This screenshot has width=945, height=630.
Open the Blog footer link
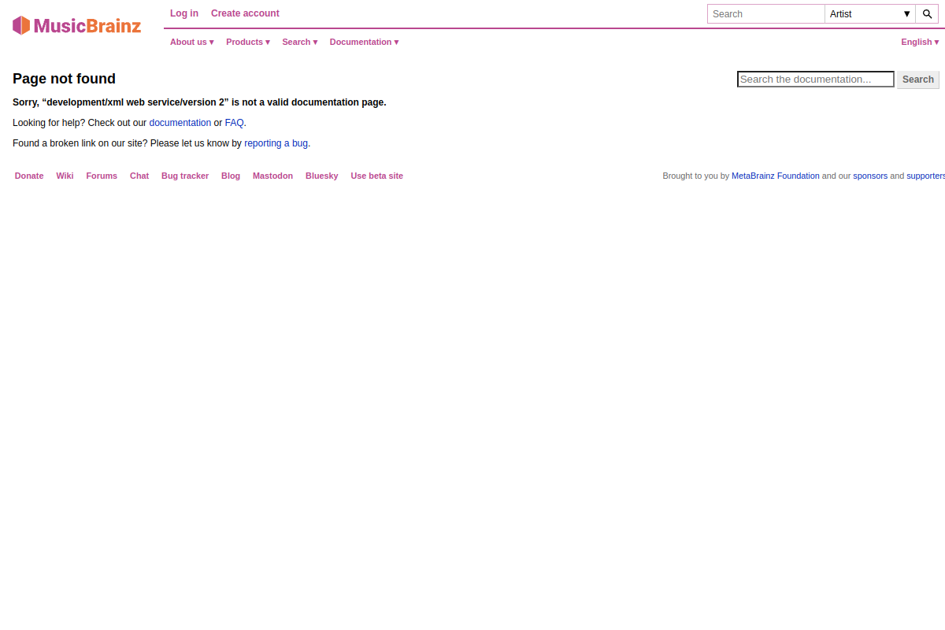231,176
